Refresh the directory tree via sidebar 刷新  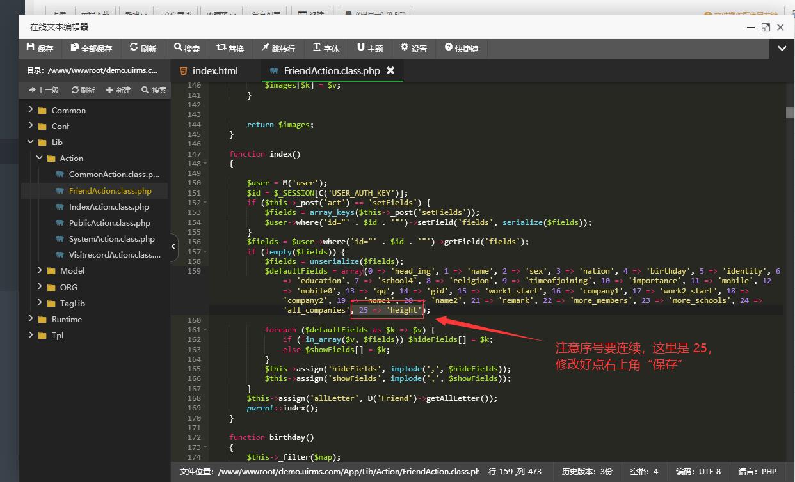pos(83,90)
